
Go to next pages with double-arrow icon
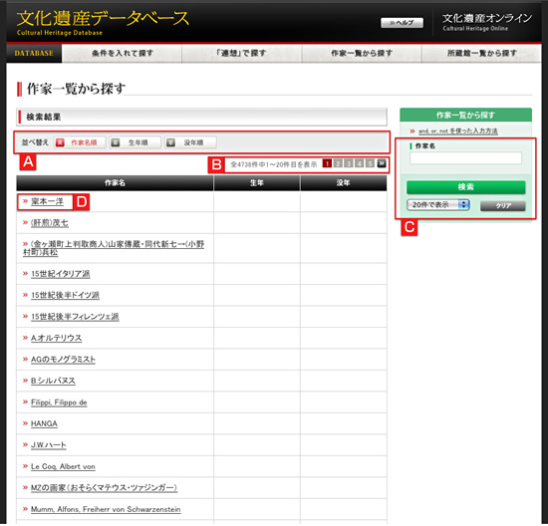382,163
